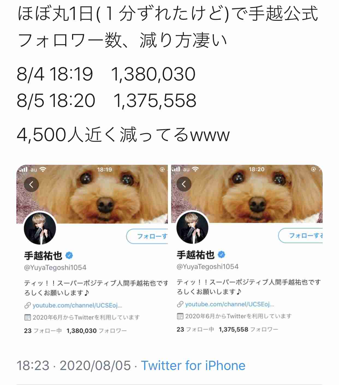Screen dimensions: 339x385
Task: Click the verified badge beside left 手越祐也 name
Action: tap(69, 256)
